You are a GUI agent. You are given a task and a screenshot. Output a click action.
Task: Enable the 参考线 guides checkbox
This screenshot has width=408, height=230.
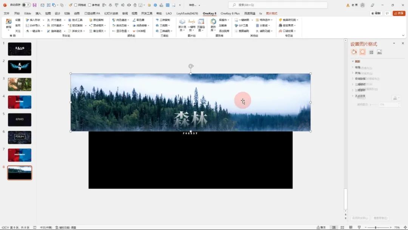(x=90, y=5)
